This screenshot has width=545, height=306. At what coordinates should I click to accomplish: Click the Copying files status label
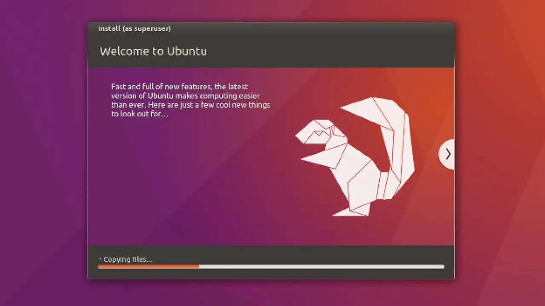point(127,259)
